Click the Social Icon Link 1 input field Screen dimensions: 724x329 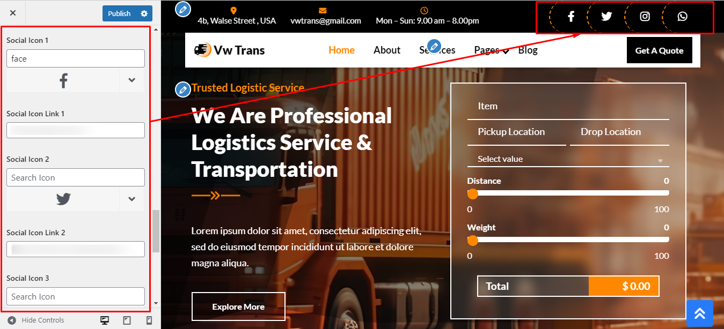(x=76, y=130)
